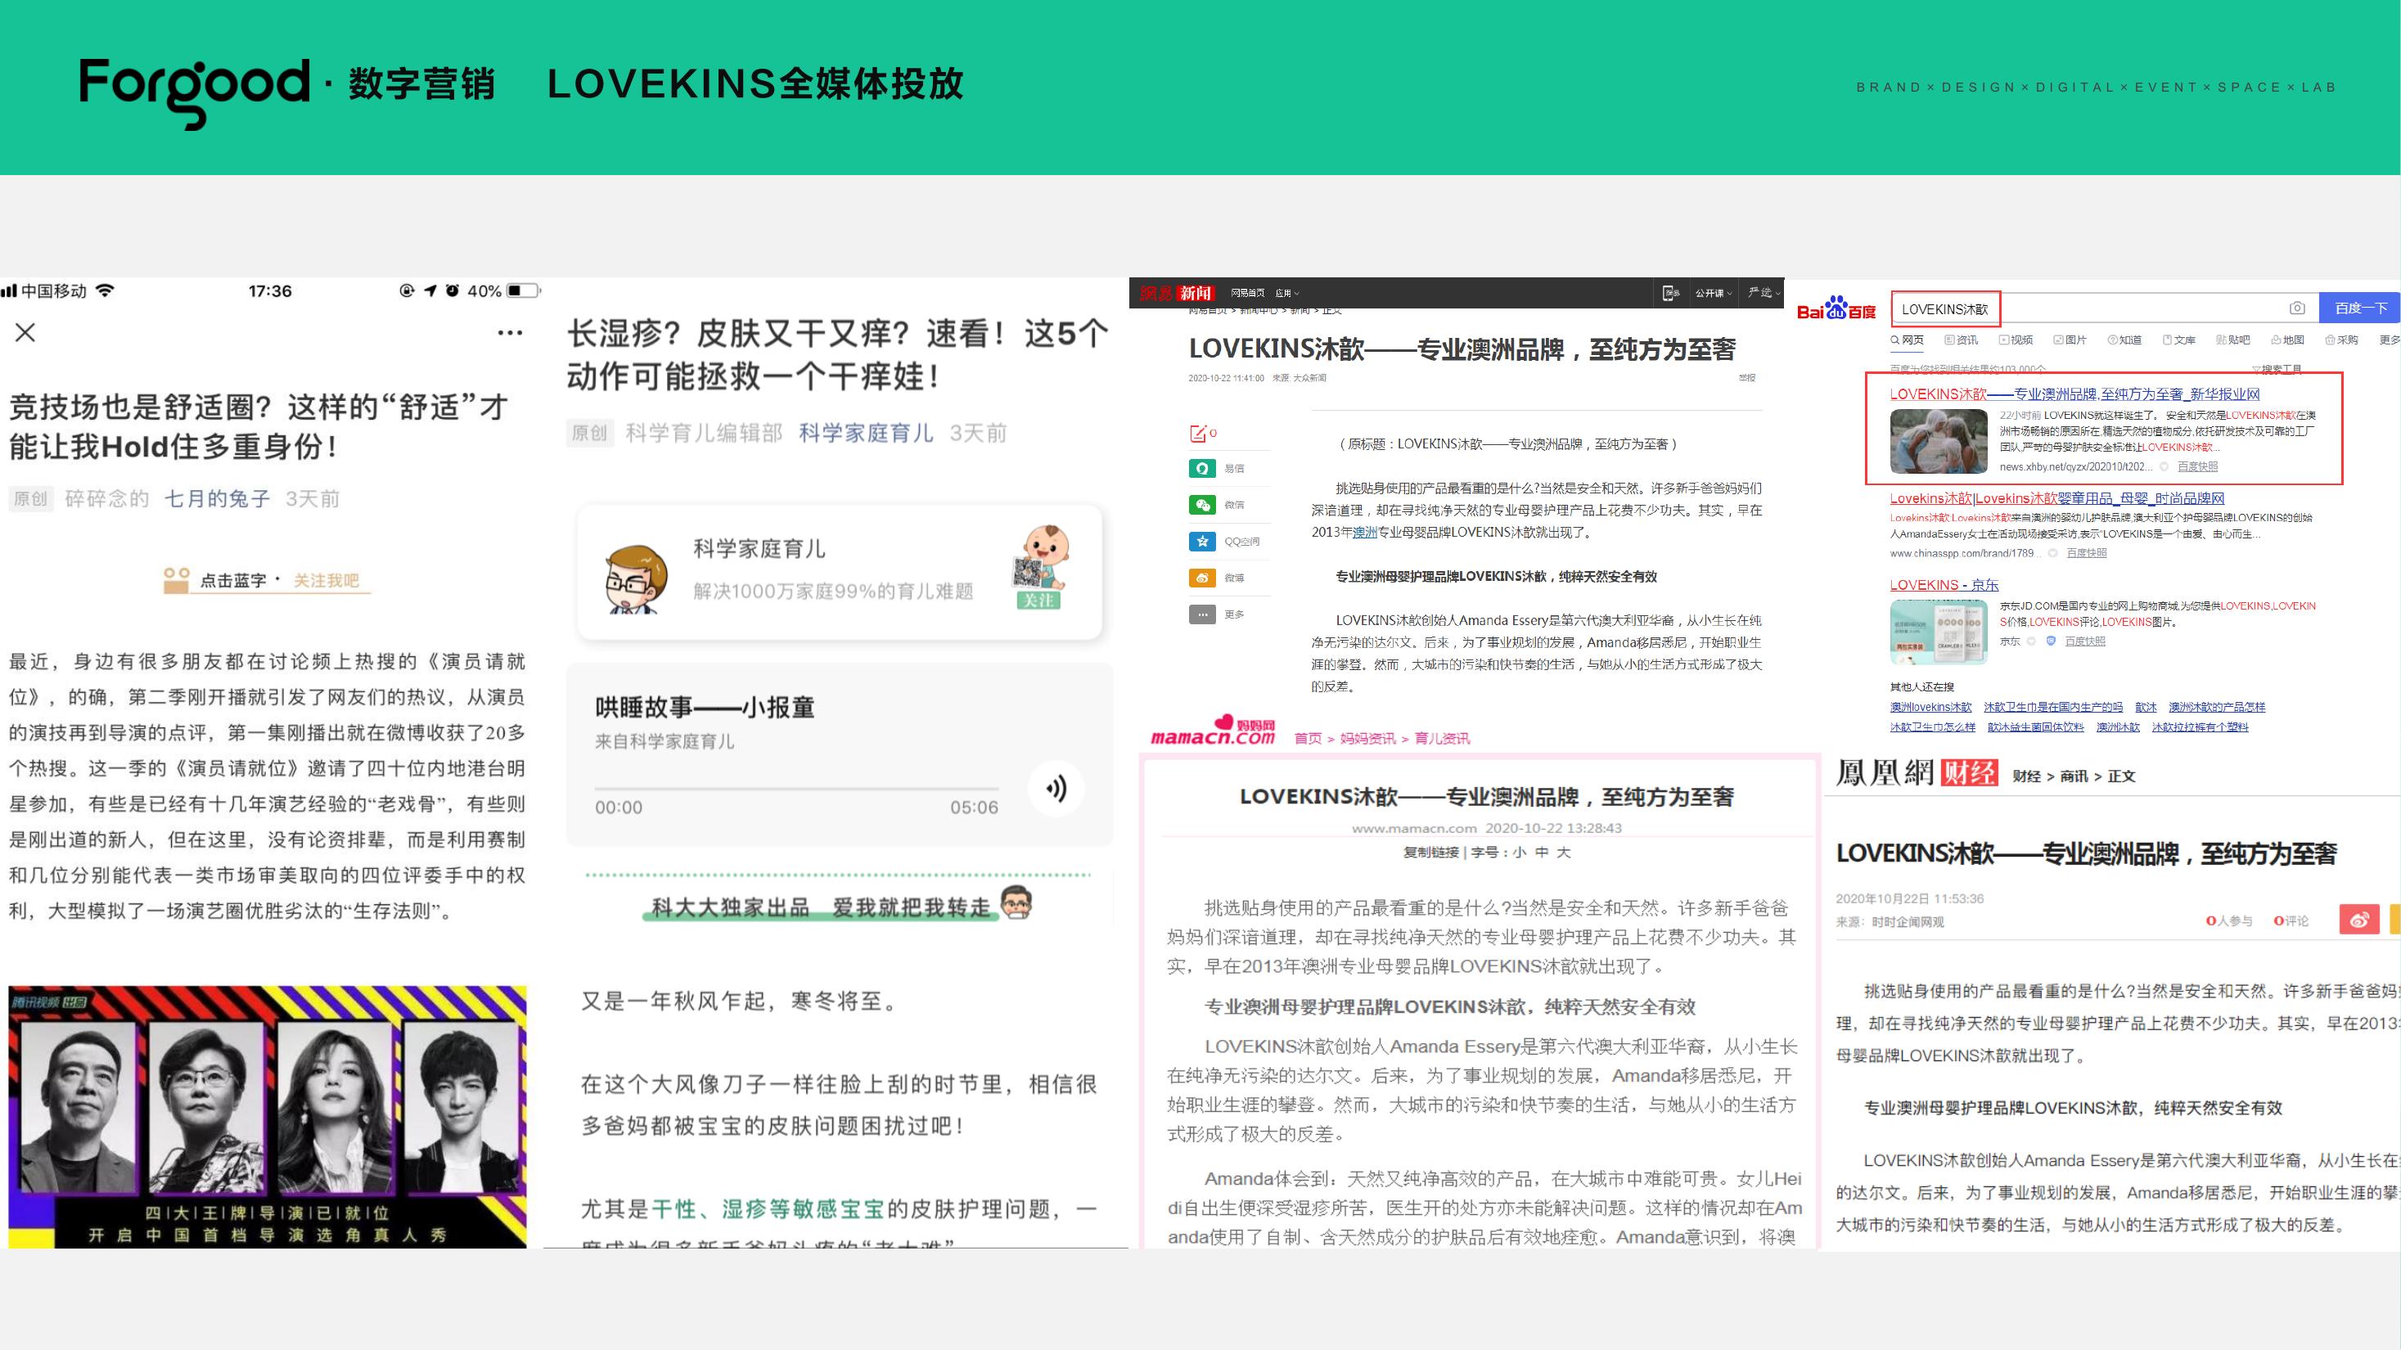Tap the audio play speaker icon
The width and height of the screenshot is (2401, 1350).
point(1056,789)
